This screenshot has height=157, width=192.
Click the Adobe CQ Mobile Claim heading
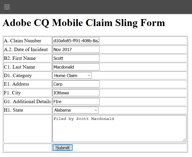click(84, 23)
